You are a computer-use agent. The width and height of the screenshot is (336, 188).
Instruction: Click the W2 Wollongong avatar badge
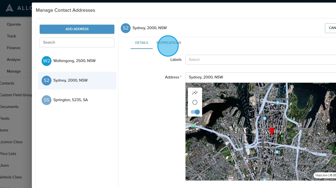[x=46, y=61]
